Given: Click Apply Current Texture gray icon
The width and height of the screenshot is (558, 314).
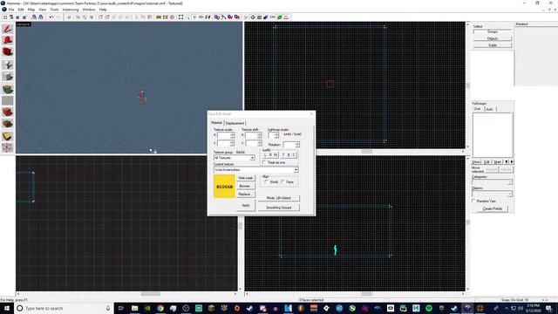Looking at the screenshot, I should [8, 101].
